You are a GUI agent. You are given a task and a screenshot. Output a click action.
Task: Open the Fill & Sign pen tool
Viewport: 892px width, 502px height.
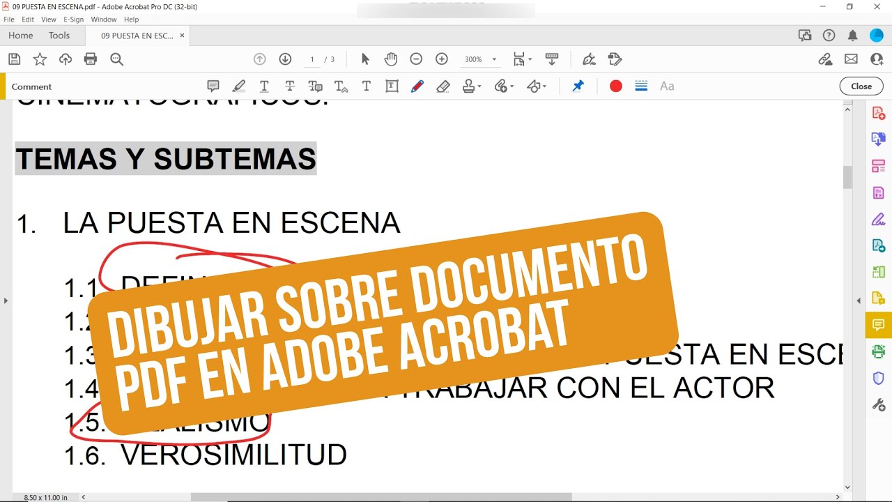[x=589, y=59]
